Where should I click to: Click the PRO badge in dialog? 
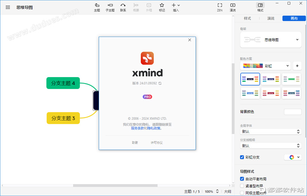point(147,97)
